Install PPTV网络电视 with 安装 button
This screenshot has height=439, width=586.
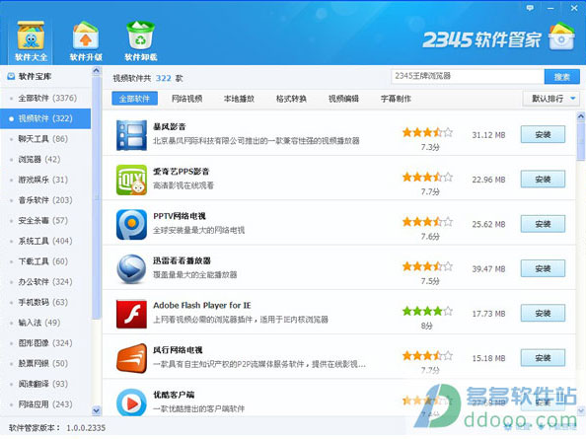click(543, 224)
